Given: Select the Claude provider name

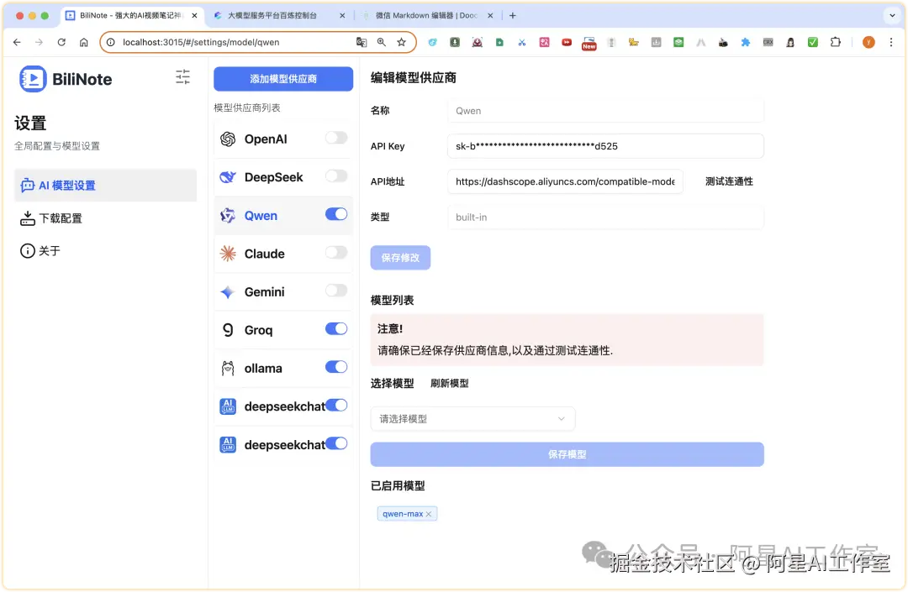Looking at the screenshot, I should coord(264,254).
